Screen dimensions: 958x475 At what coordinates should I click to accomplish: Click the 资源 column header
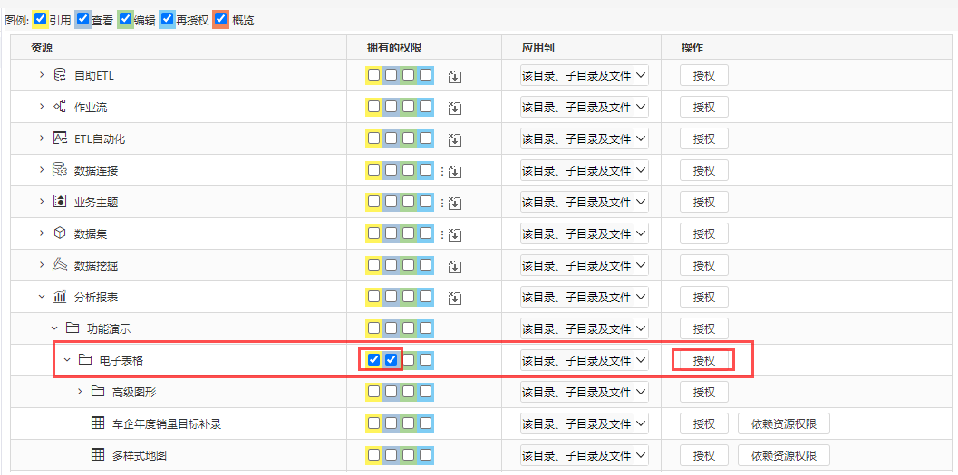43,48
